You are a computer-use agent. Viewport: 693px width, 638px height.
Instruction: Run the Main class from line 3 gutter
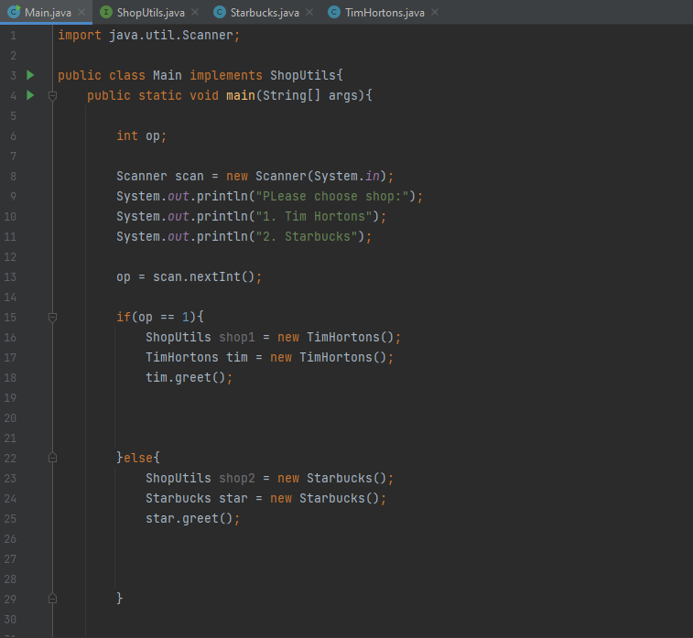pyautogui.click(x=30, y=75)
